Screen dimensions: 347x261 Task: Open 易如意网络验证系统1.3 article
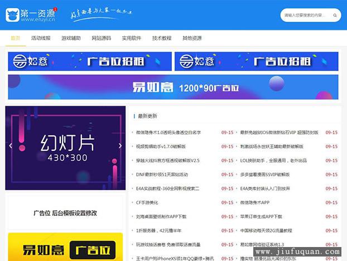(x=262, y=245)
